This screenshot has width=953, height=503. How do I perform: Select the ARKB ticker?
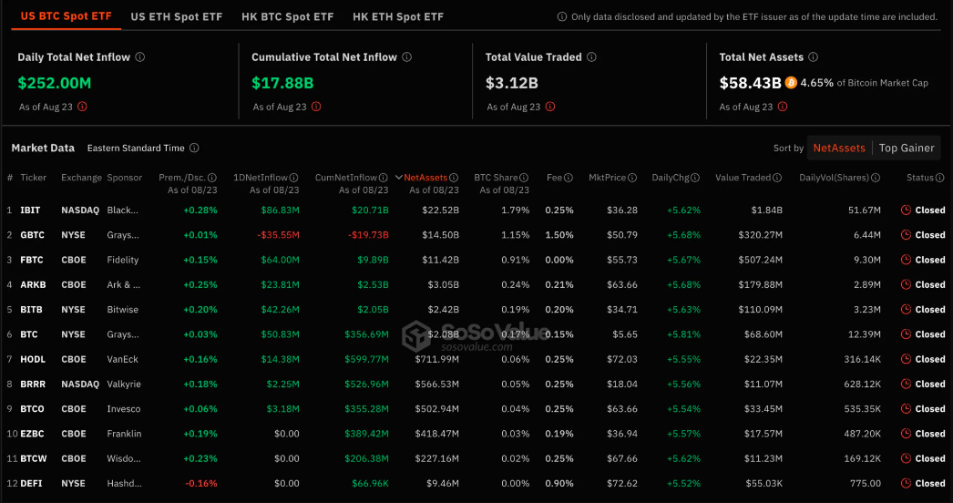point(33,284)
